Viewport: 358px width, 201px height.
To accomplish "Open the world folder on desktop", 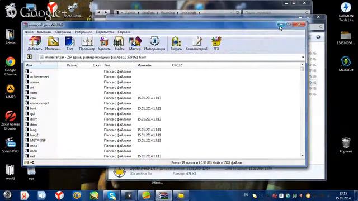I will (10, 172).
